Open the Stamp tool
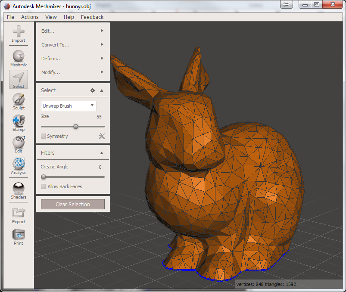Screen dimensions: 346x292 18,122
